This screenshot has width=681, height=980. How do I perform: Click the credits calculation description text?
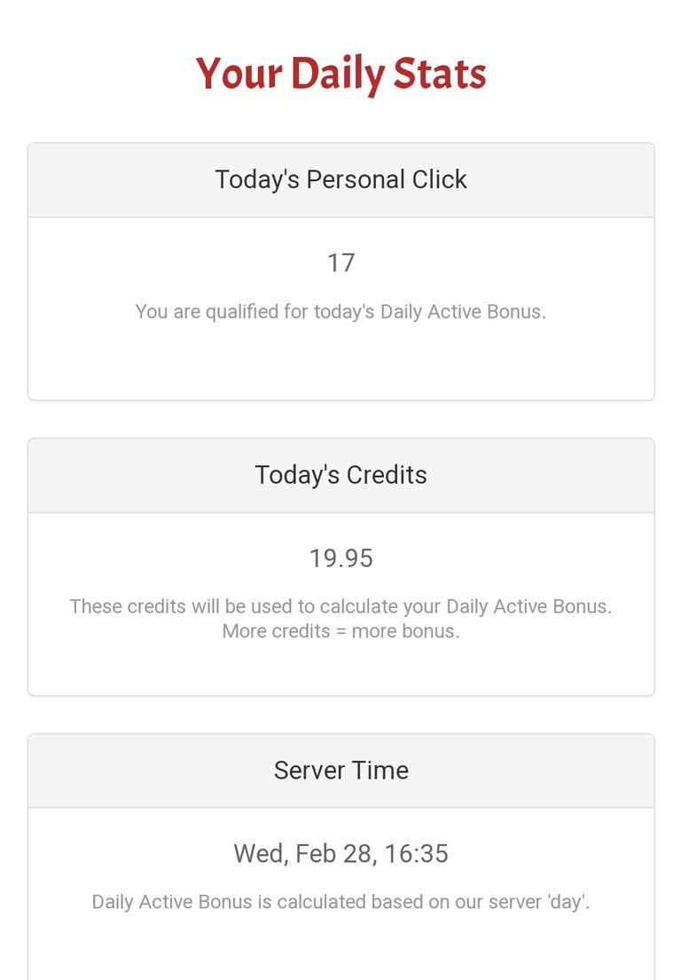coord(340,606)
